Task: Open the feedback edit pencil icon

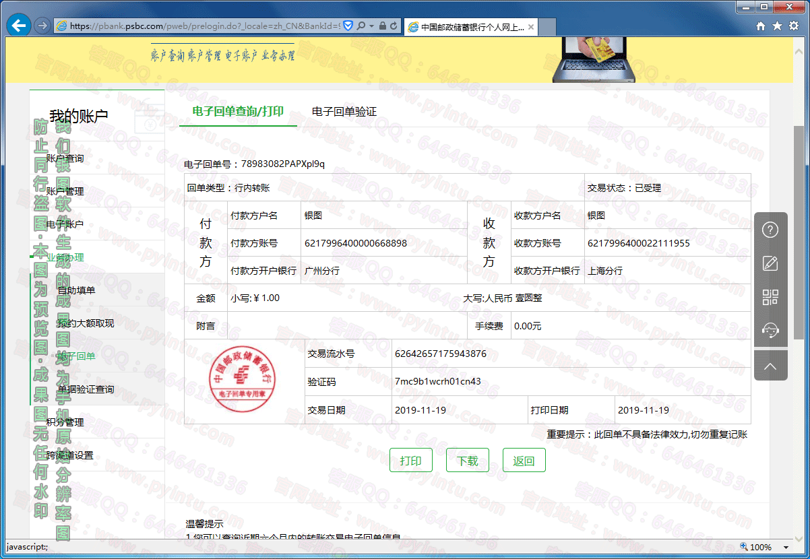Action: [x=770, y=263]
